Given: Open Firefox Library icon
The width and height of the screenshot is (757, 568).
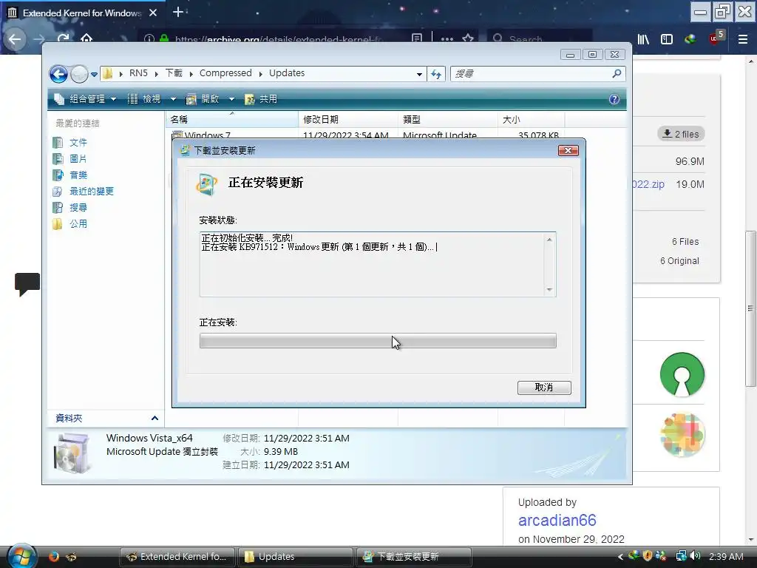Looking at the screenshot, I should [x=644, y=39].
